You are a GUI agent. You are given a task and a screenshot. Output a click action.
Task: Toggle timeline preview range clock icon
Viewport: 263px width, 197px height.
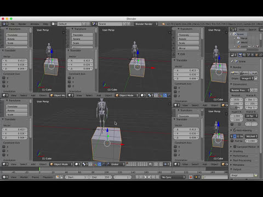click(58, 177)
